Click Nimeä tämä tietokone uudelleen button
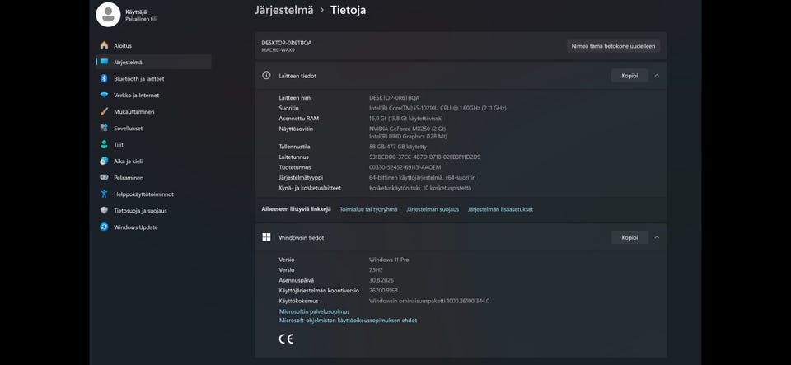The height and width of the screenshot is (365, 791). click(x=613, y=46)
